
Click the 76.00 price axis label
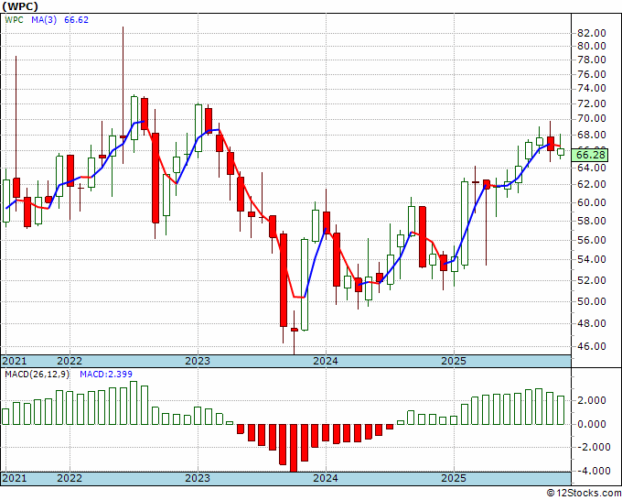[x=592, y=74]
